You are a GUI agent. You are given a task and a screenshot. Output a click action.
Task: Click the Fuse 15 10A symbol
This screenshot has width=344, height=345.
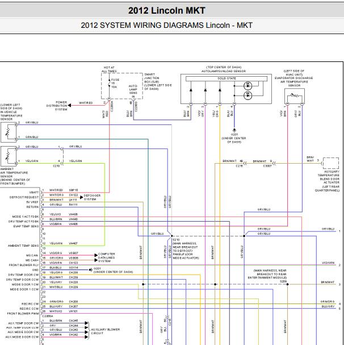coord(109,83)
